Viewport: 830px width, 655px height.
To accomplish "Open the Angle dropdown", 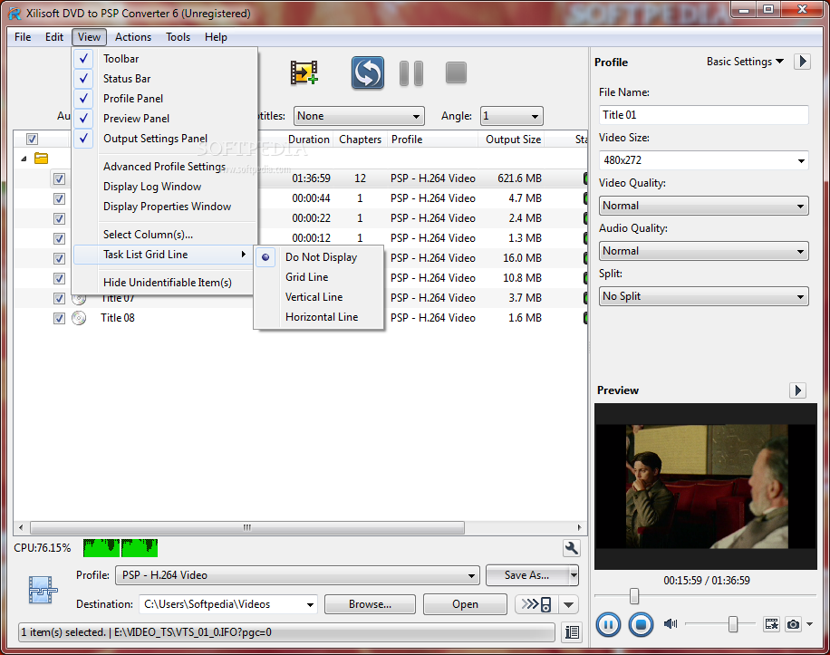I will click(x=511, y=116).
